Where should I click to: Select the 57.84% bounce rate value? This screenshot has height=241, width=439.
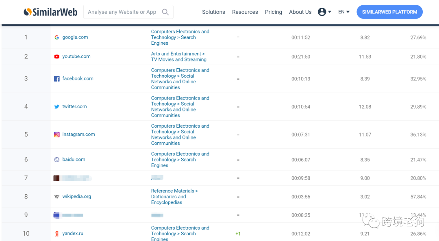tap(418, 197)
